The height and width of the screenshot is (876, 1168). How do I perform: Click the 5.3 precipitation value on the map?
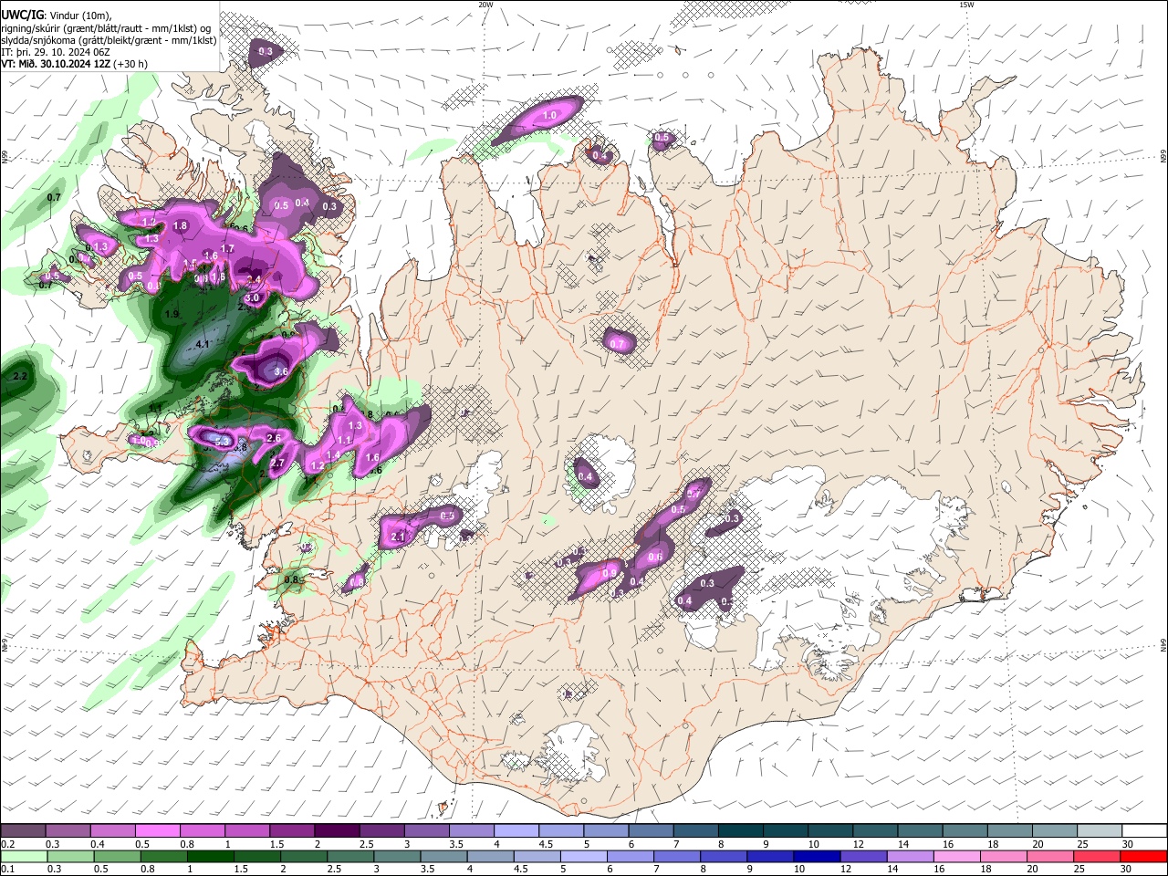[222, 441]
